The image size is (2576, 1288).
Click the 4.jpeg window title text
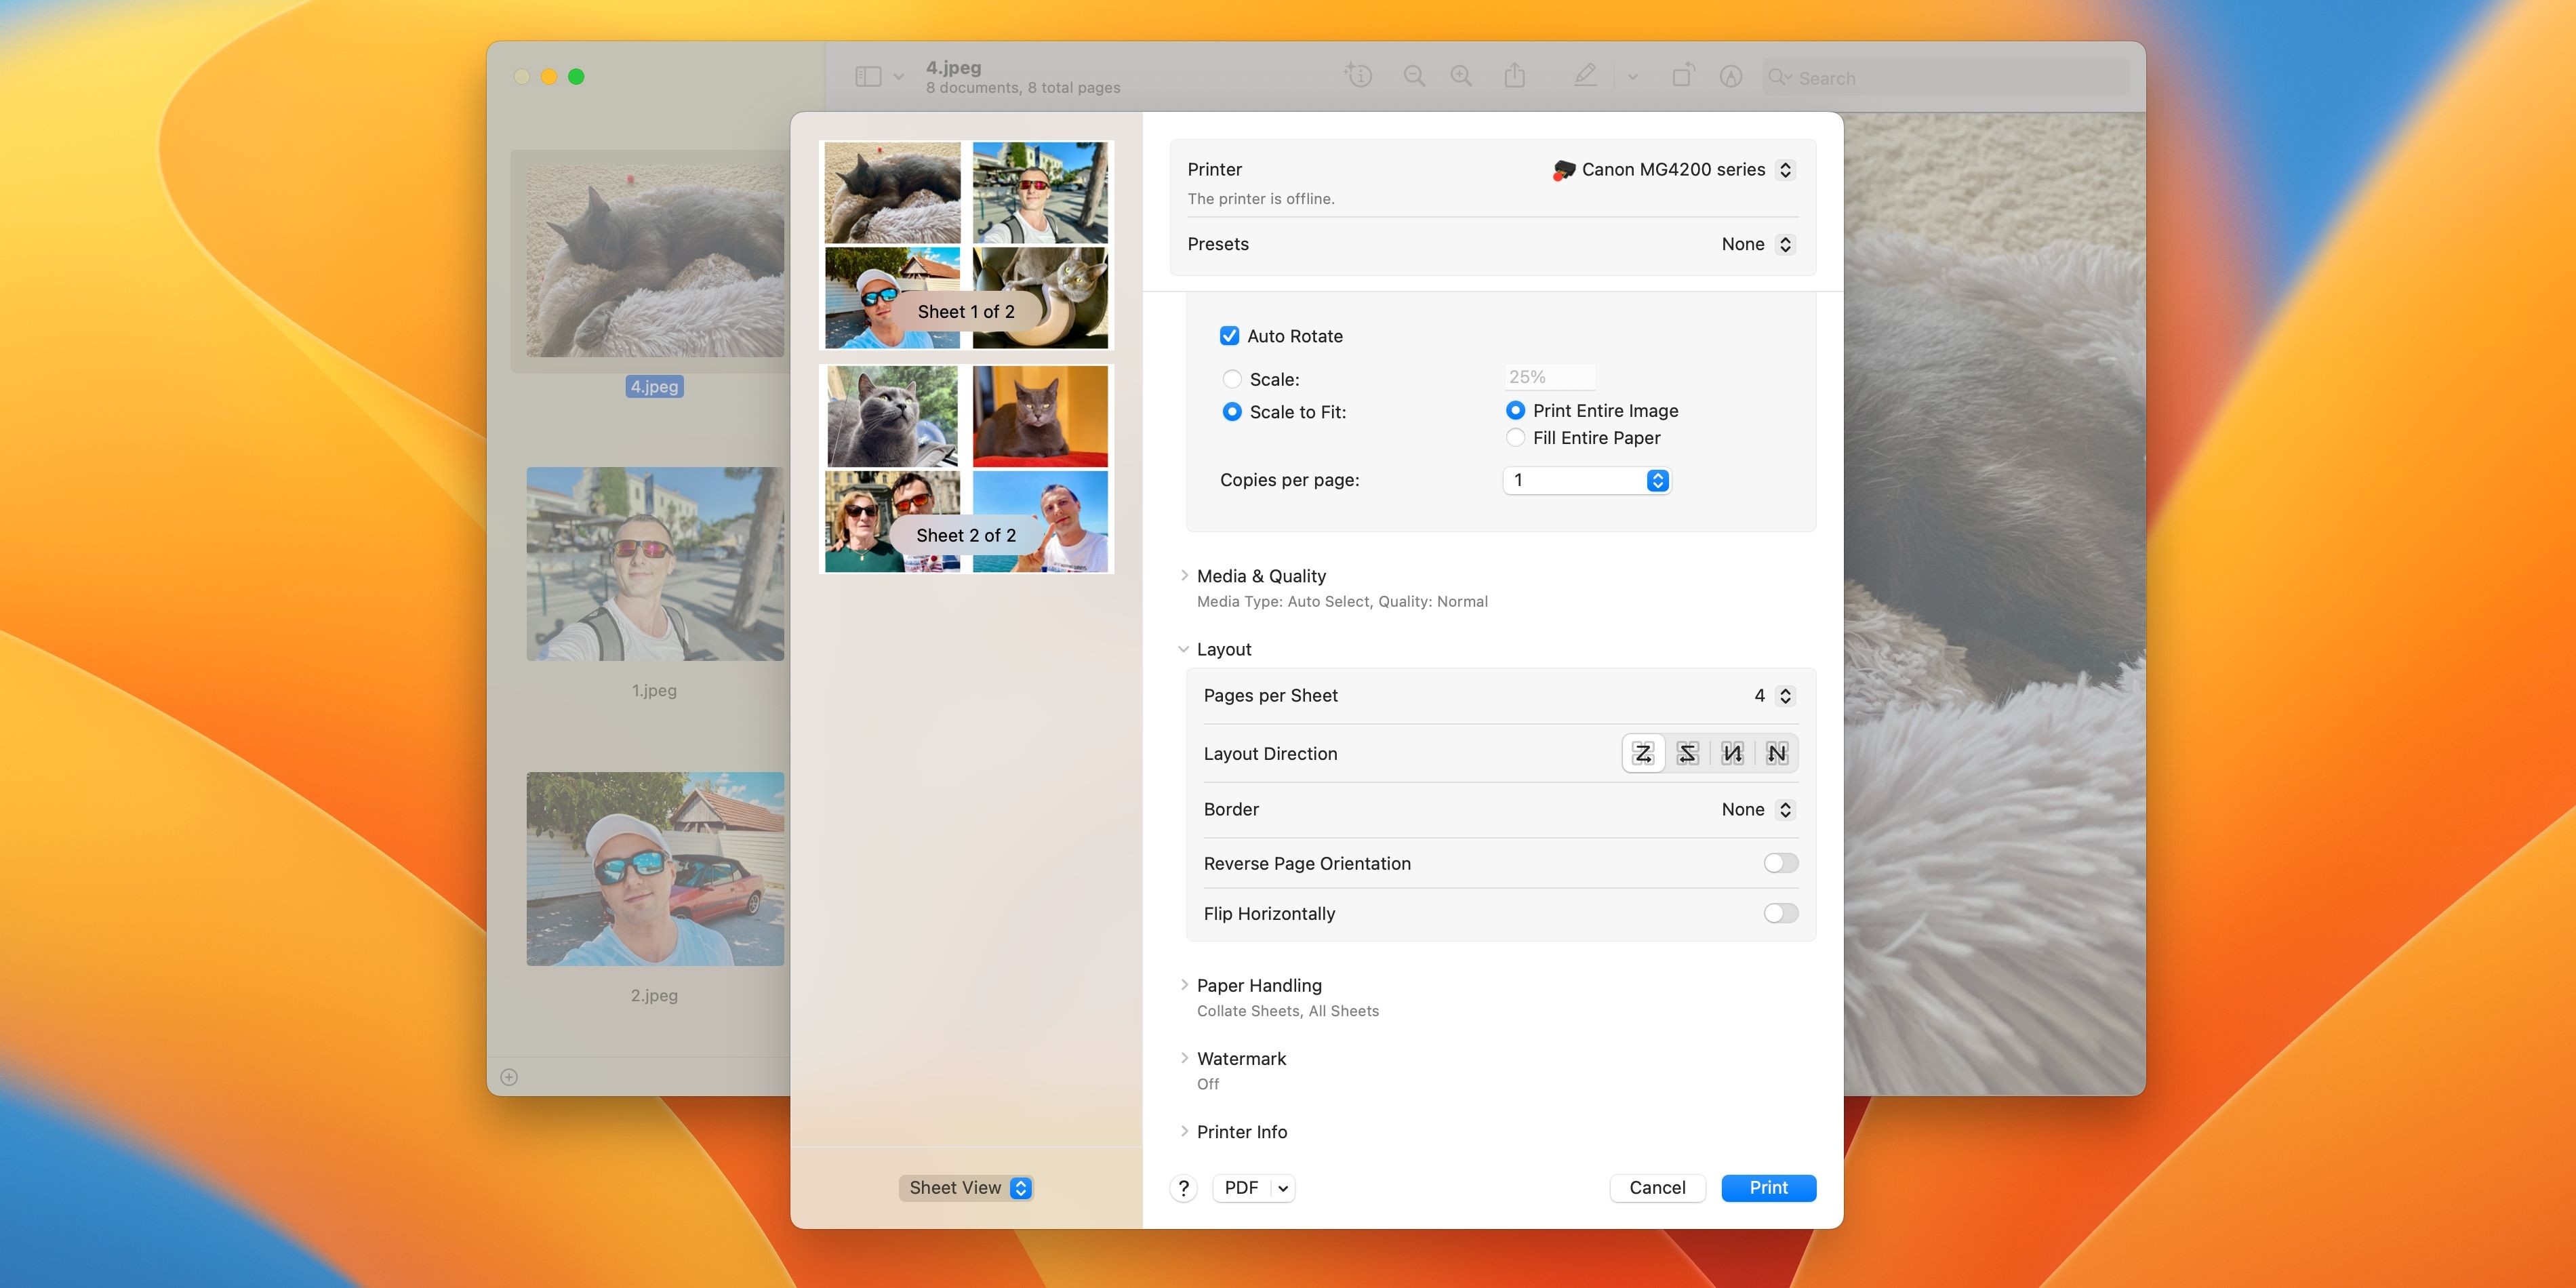[x=953, y=67]
